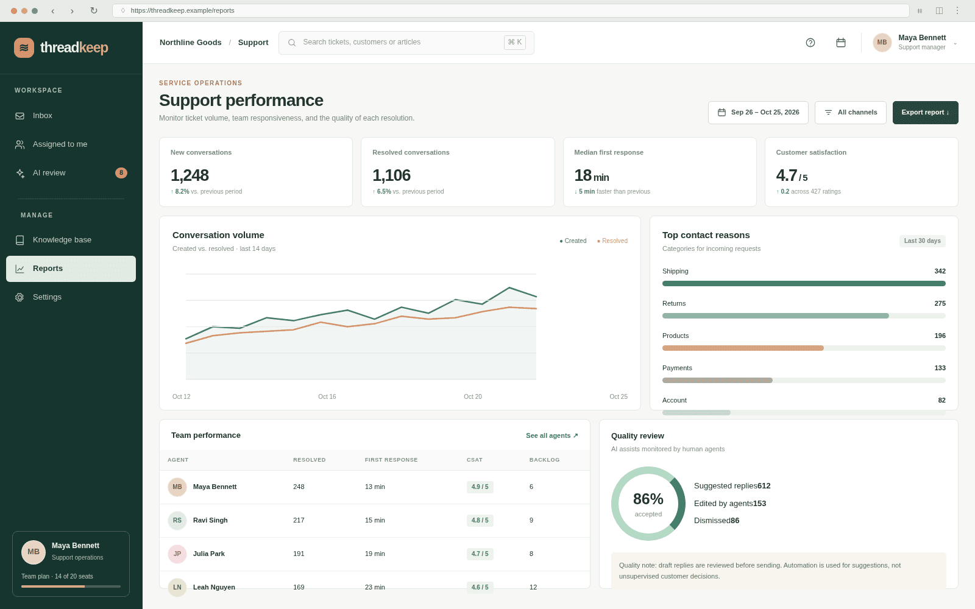This screenshot has height=609, width=975.
Task: Go back with the browser back arrow
Action: [52, 10]
